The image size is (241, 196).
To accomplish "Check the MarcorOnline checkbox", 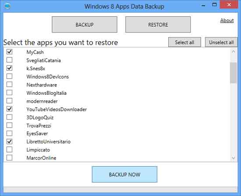I will tap(9, 158).
